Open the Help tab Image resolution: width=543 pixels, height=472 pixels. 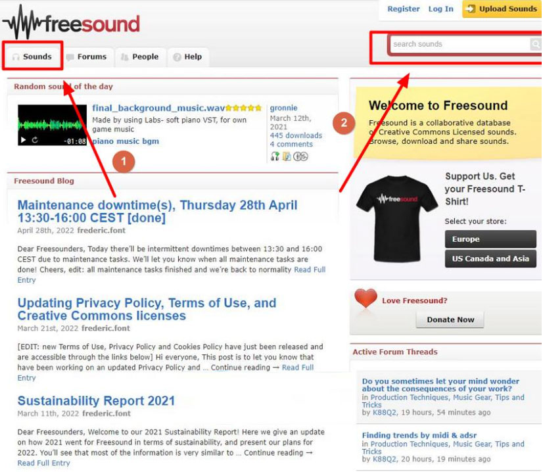[188, 57]
